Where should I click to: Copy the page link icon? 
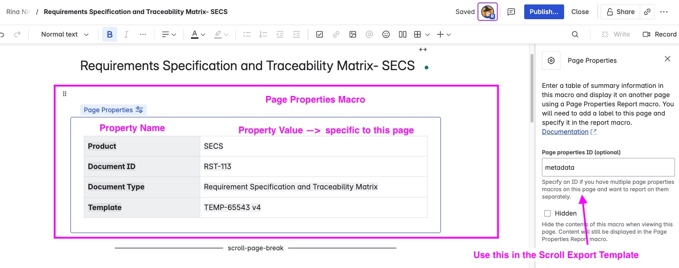[x=647, y=12]
